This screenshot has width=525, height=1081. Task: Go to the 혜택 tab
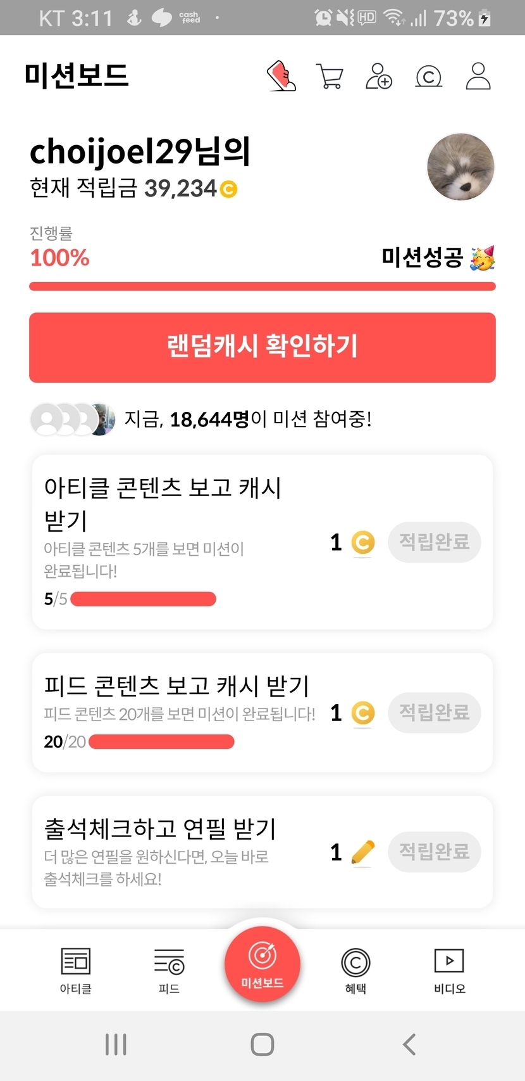(x=355, y=970)
